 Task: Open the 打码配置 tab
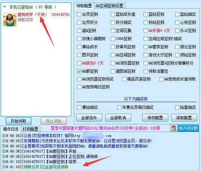(x=30, y=129)
